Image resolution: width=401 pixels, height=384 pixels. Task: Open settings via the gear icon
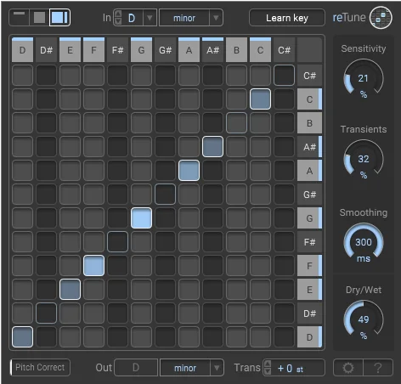point(348,368)
